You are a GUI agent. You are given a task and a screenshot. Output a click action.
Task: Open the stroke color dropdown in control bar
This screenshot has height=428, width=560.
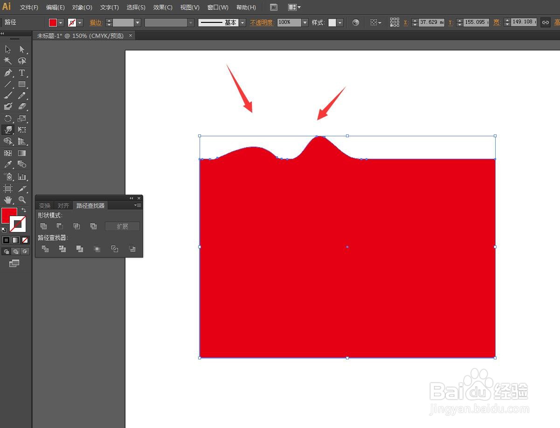80,22
